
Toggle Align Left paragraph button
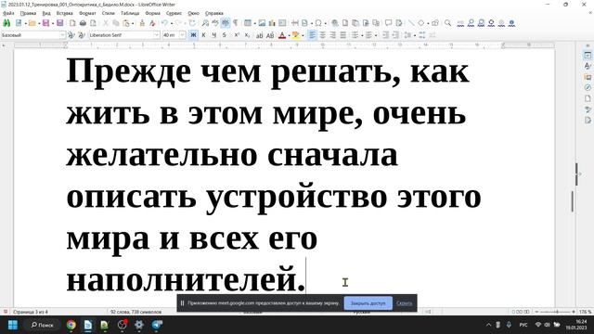(x=312, y=35)
